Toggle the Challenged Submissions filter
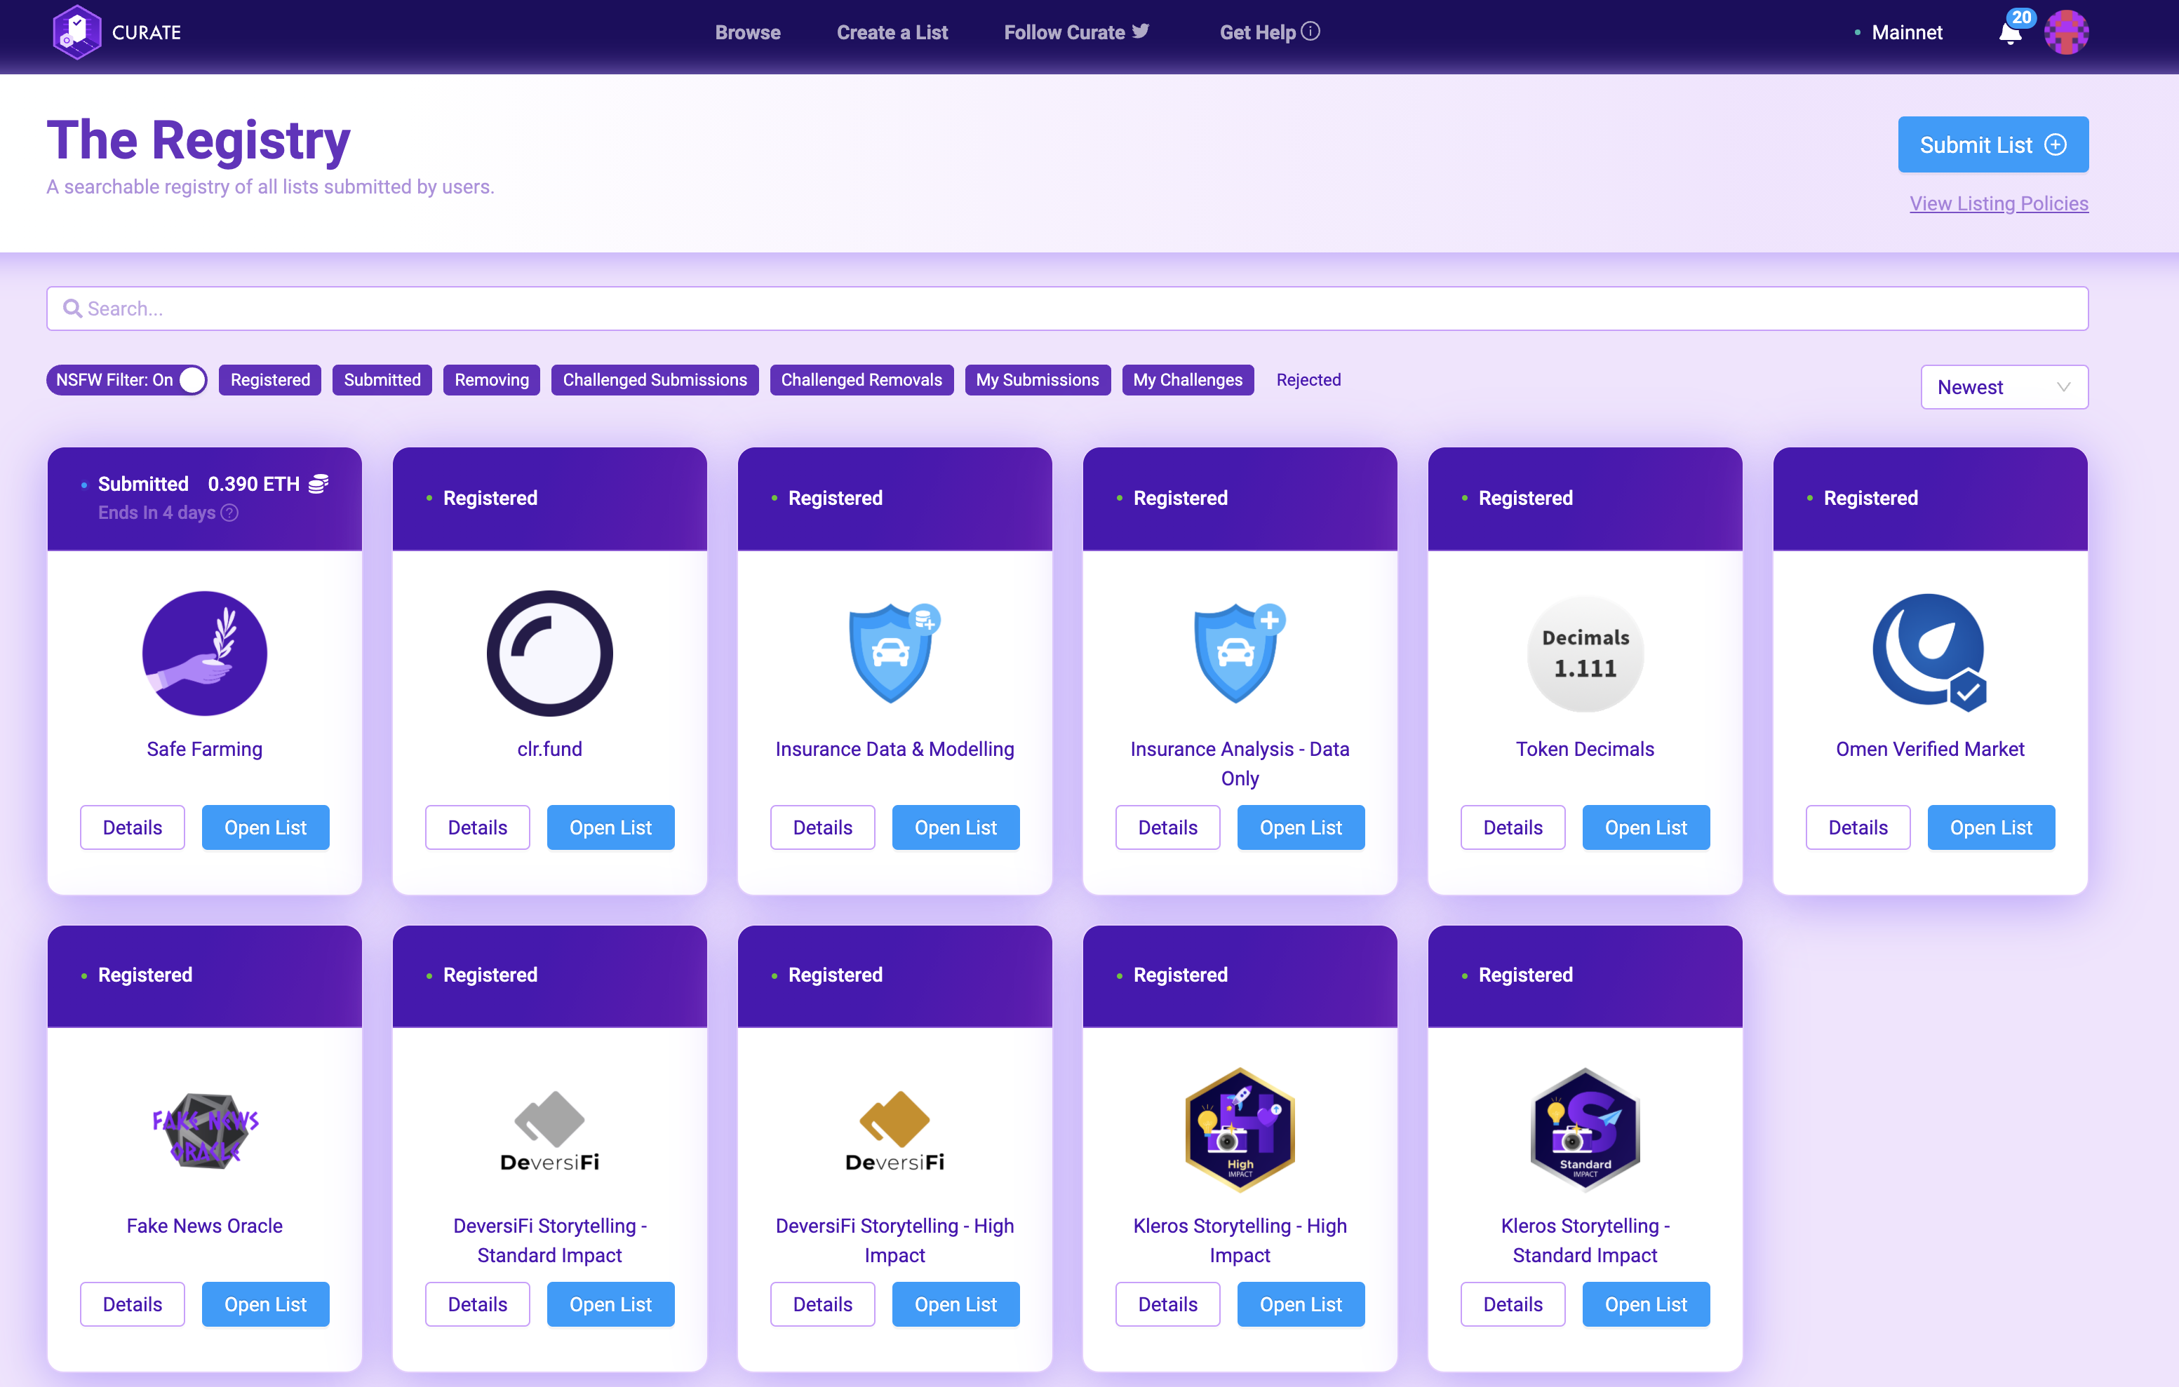Screen dimensions: 2179x1387 [x=655, y=380]
